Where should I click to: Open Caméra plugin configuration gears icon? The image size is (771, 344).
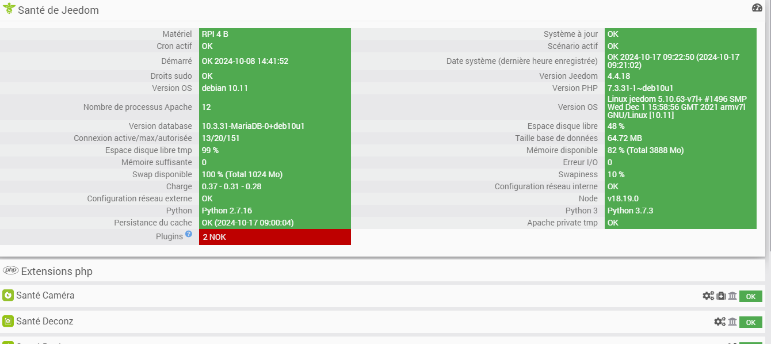[x=708, y=296]
